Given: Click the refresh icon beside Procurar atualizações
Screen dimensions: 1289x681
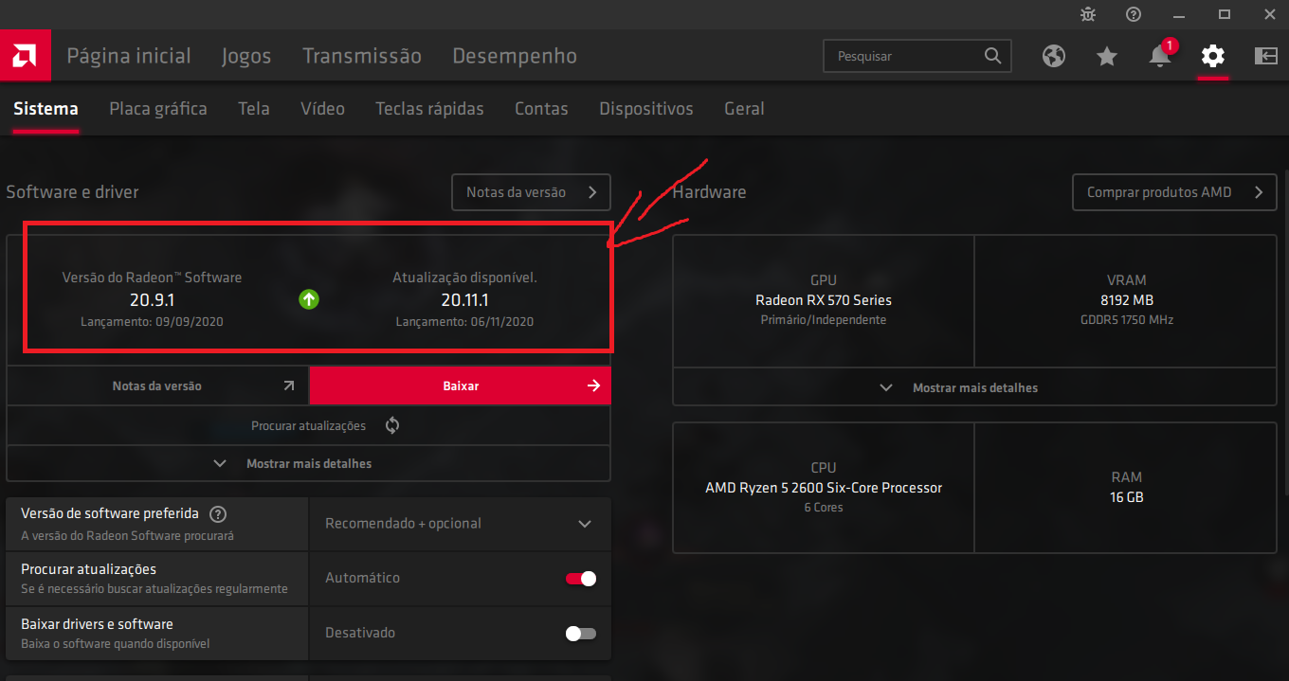Looking at the screenshot, I should (x=392, y=425).
